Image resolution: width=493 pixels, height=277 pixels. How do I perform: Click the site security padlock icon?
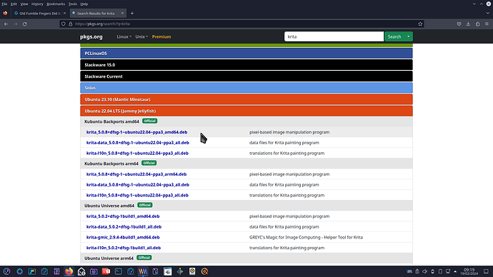(71, 24)
